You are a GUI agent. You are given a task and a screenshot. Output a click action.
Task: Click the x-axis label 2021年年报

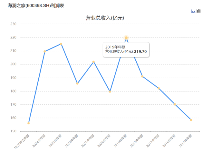tap(88, 141)
